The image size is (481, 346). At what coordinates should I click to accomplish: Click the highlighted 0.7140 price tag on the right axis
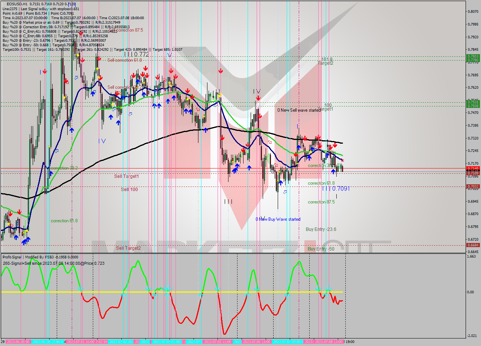472,168
